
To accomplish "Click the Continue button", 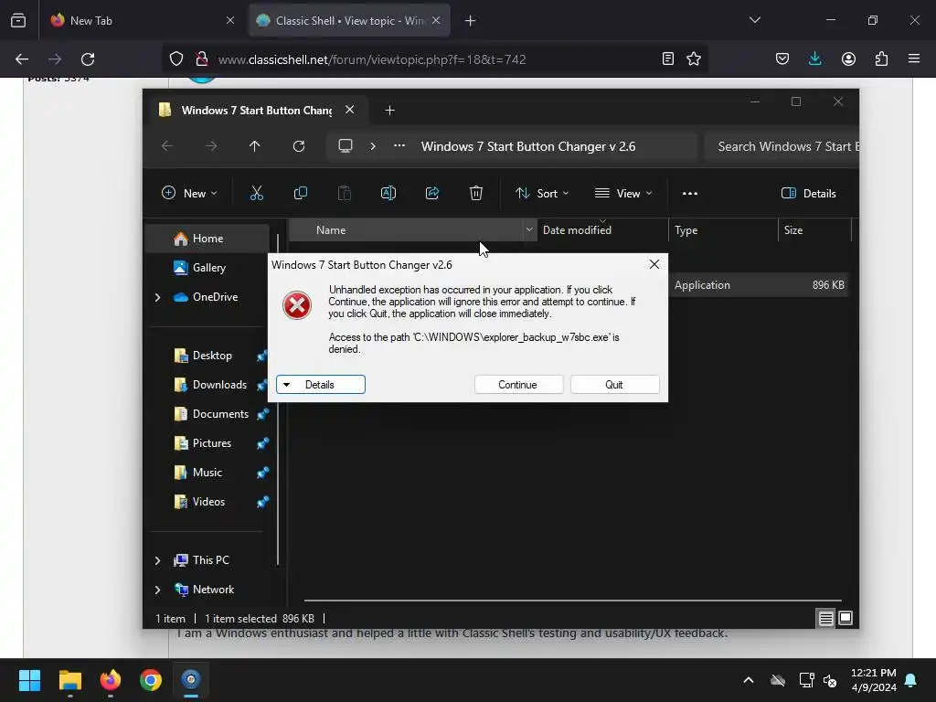I will pyautogui.click(x=518, y=385).
